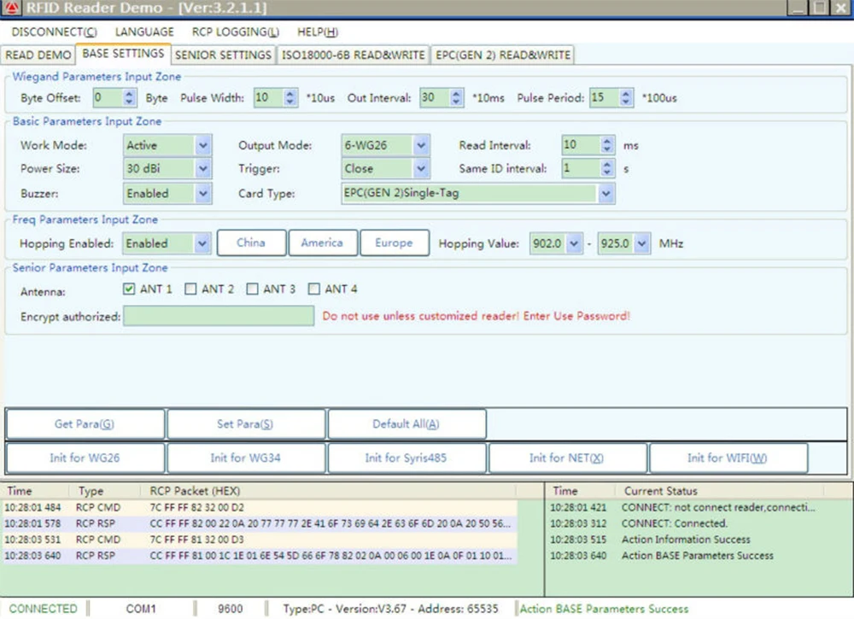Open the Card Type combo box
The height and width of the screenshot is (619, 854).
point(605,194)
